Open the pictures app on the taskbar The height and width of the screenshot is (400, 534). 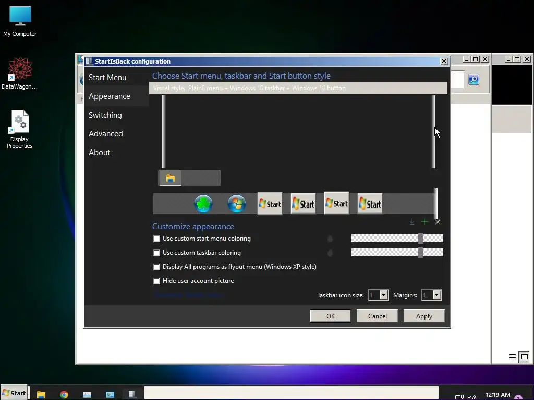[87, 395]
